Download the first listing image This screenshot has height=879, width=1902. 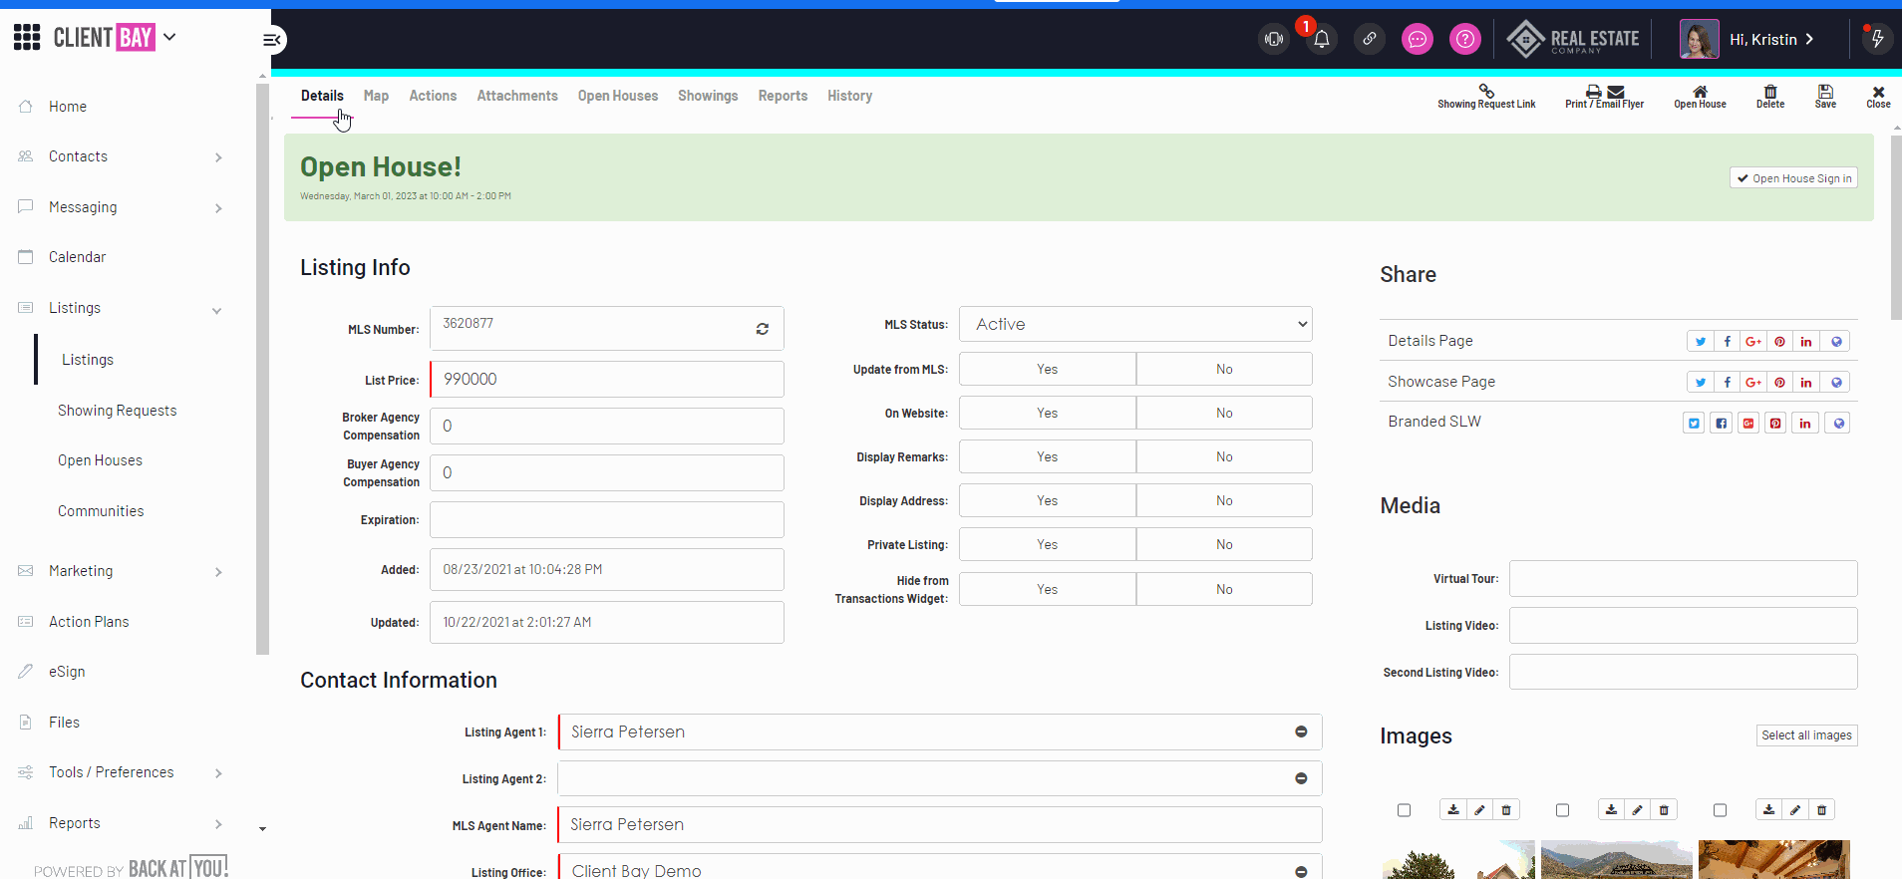tap(1453, 810)
